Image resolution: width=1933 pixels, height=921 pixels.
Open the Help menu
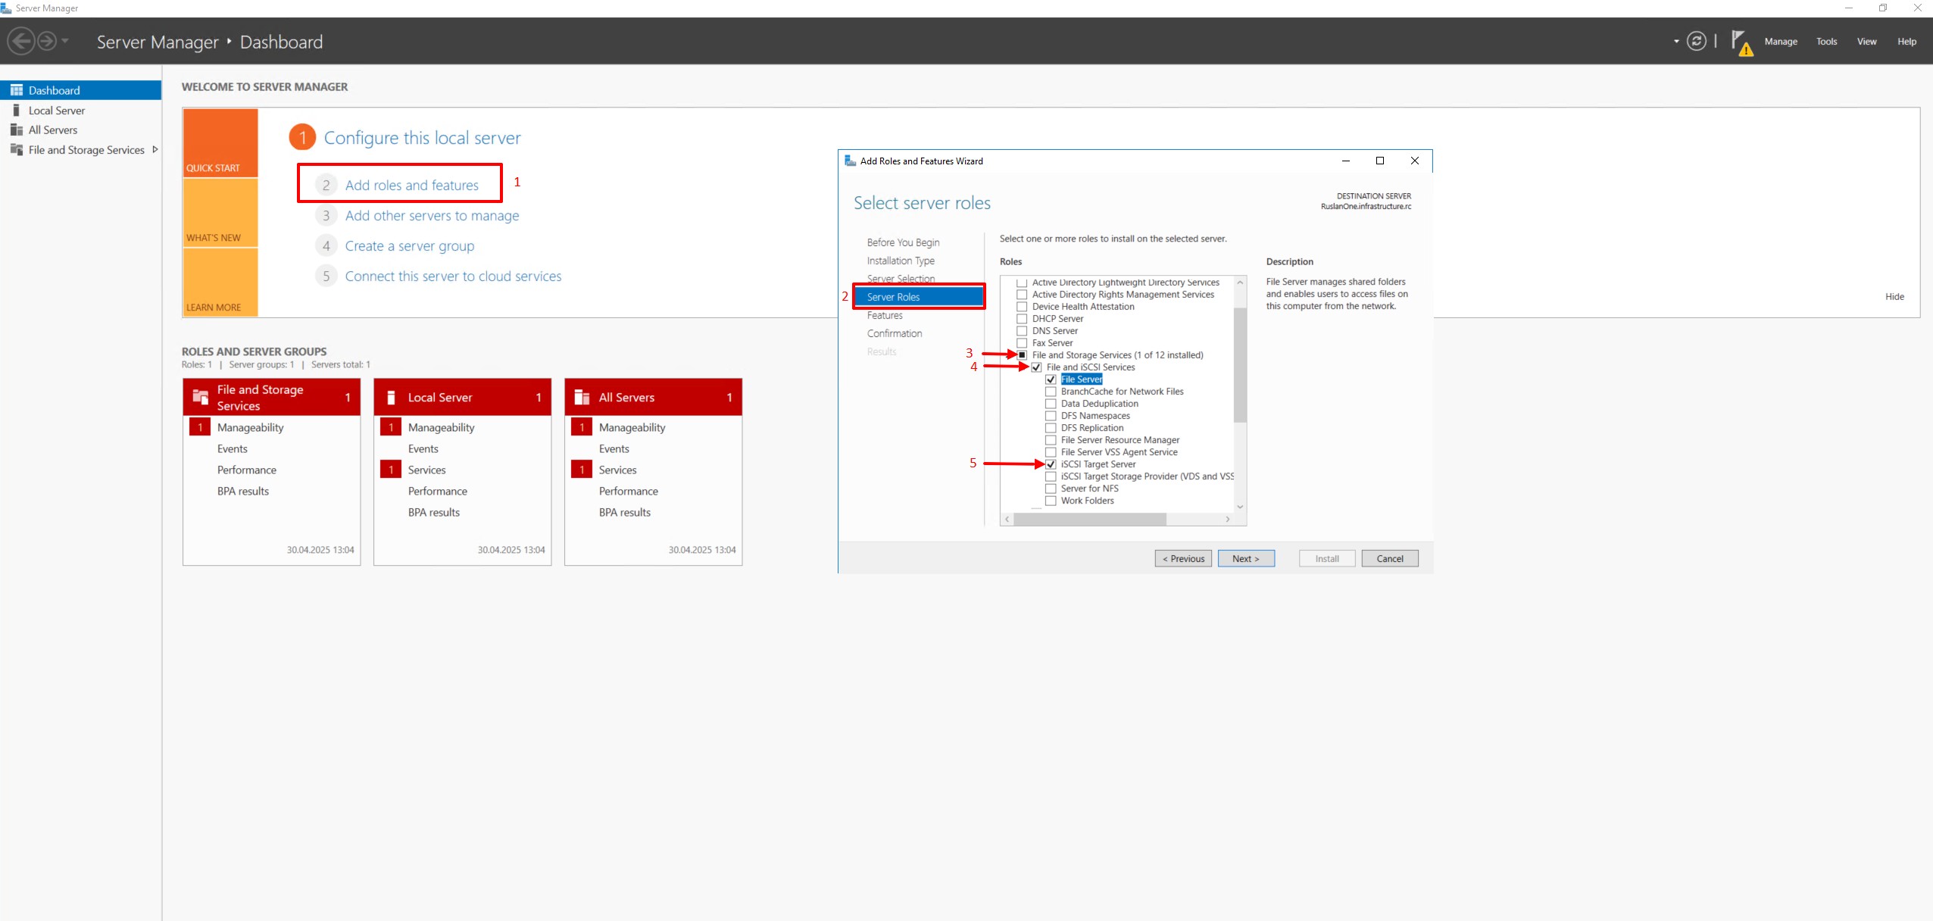tap(1906, 42)
